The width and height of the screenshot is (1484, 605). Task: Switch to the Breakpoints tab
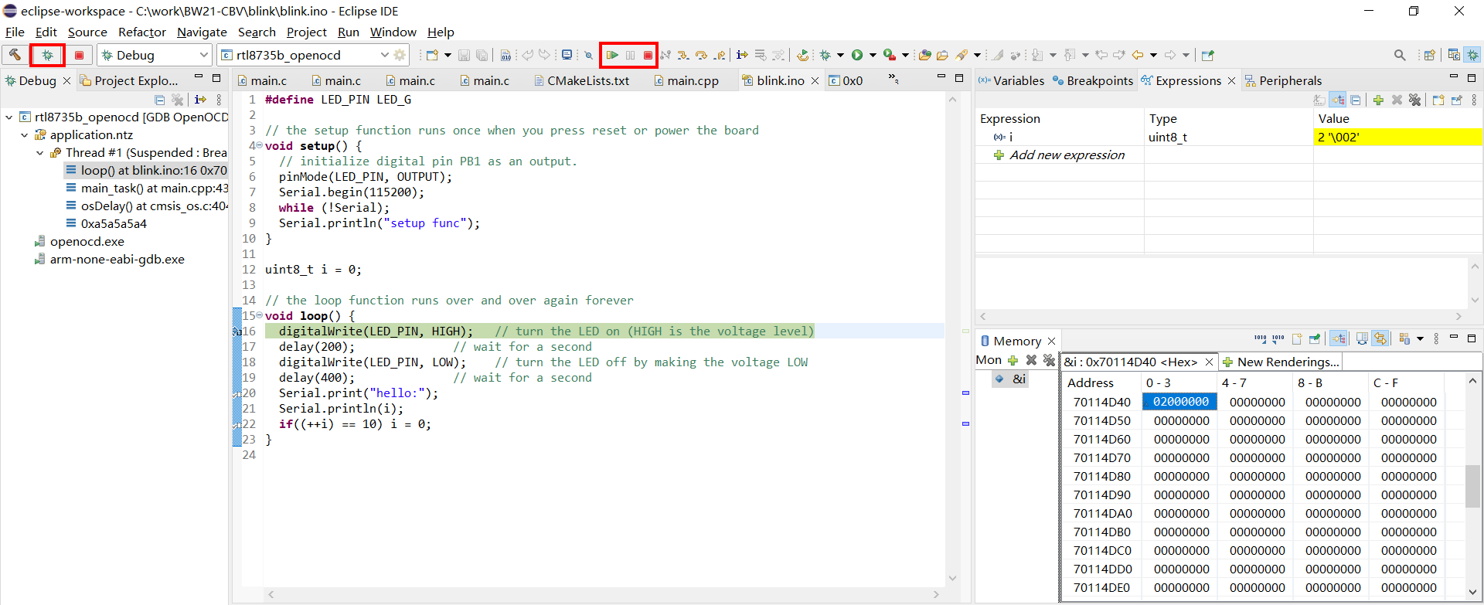(1093, 80)
